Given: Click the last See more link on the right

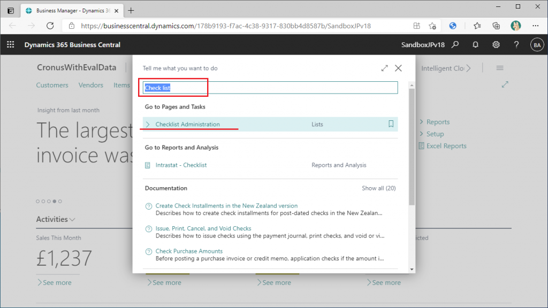Looking at the screenshot, I should point(384,282).
